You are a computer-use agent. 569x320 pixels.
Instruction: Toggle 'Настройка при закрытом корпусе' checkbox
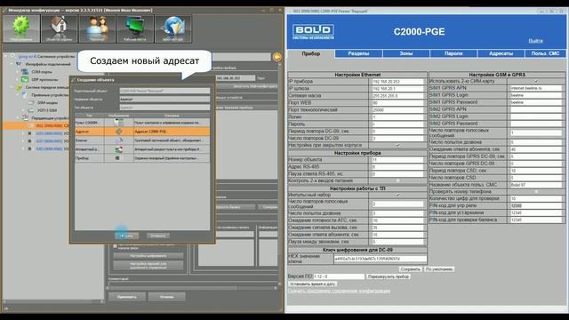[x=397, y=145]
